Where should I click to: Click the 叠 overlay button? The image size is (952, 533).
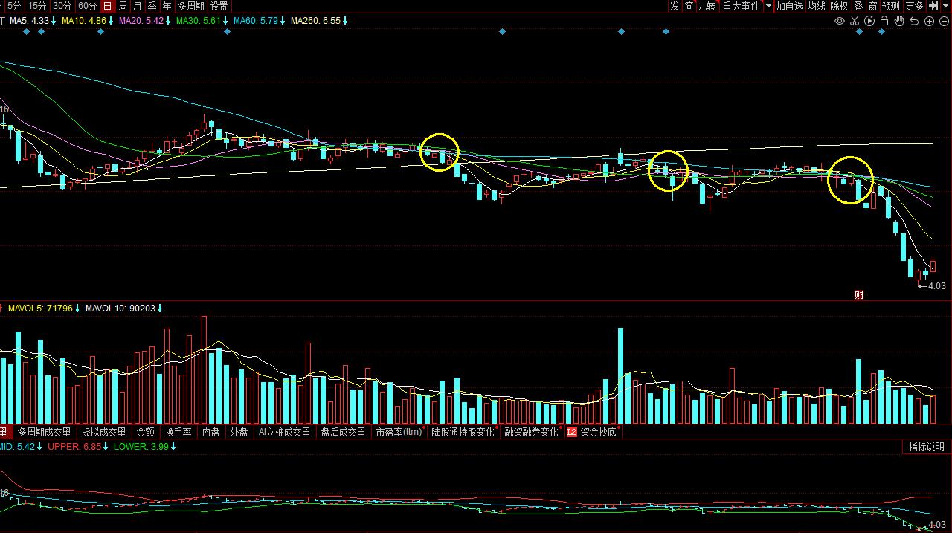[x=858, y=6]
